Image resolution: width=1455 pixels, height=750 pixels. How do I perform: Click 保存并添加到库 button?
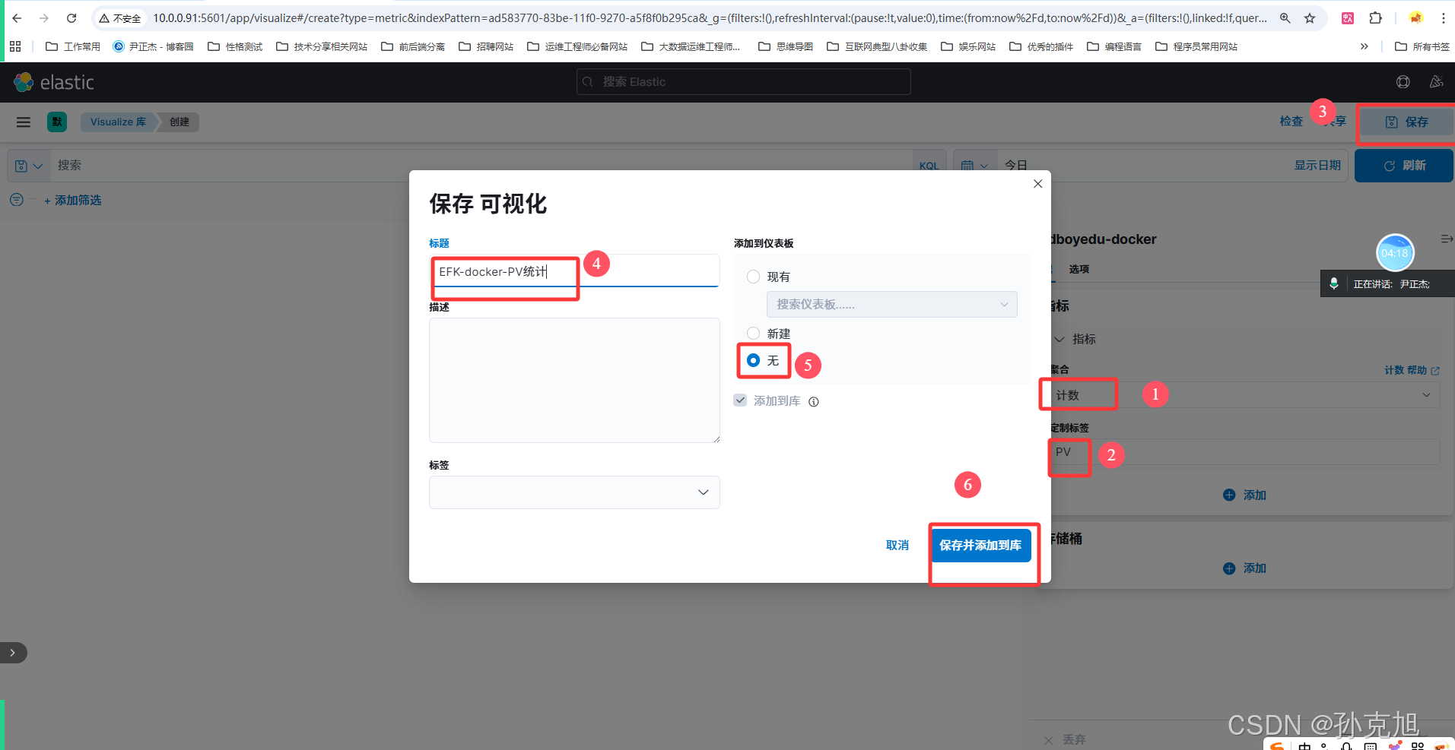(981, 546)
